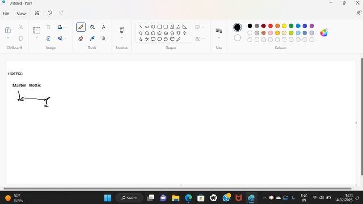Image resolution: width=363 pixels, height=204 pixels.
Task: Open the File menu
Action: [6, 14]
